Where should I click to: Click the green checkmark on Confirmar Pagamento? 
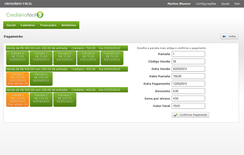click(x=176, y=115)
